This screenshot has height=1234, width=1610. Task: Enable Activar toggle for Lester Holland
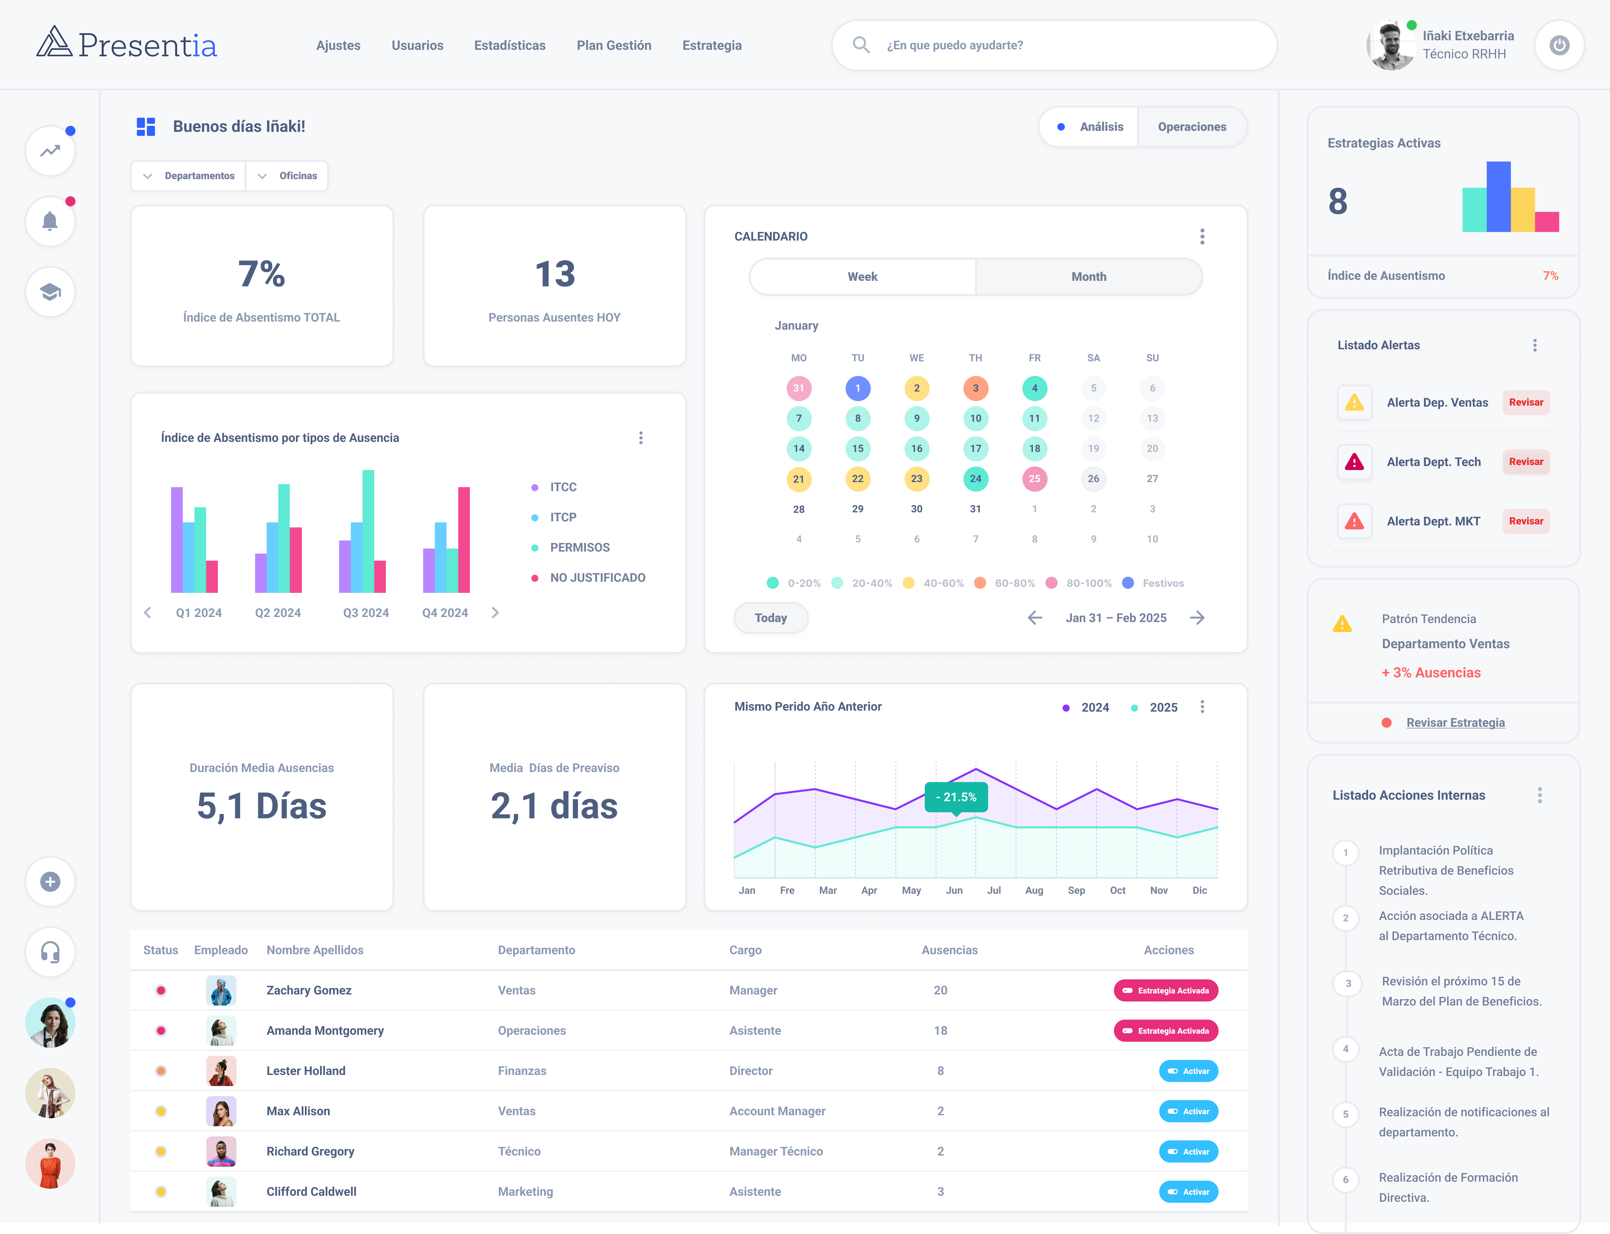[1188, 1071]
